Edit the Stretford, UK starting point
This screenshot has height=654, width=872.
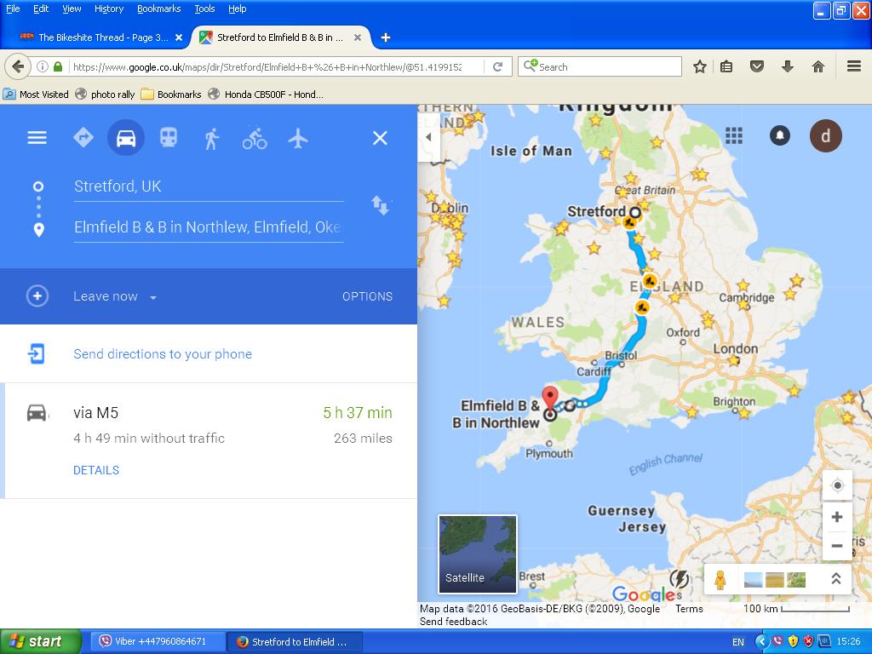pos(209,186)
